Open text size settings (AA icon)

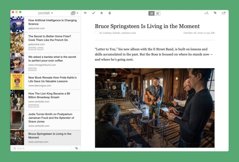[206, 13]
